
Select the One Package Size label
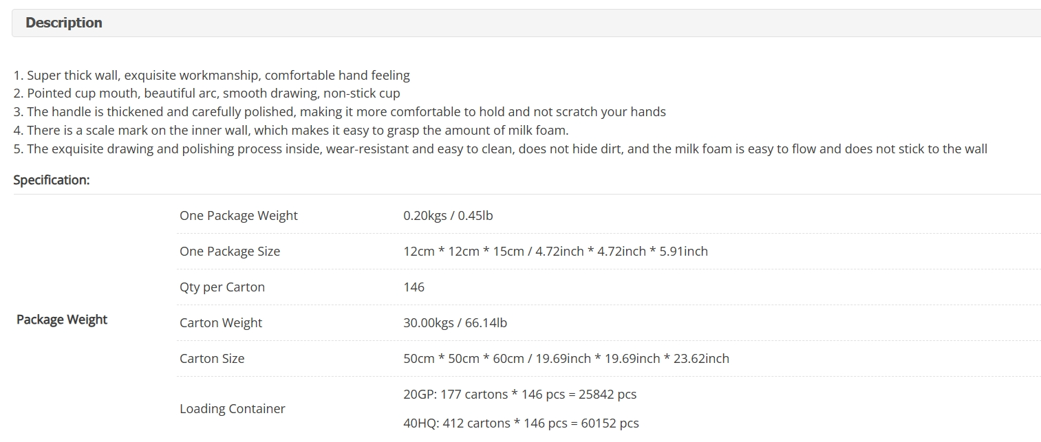230,252
